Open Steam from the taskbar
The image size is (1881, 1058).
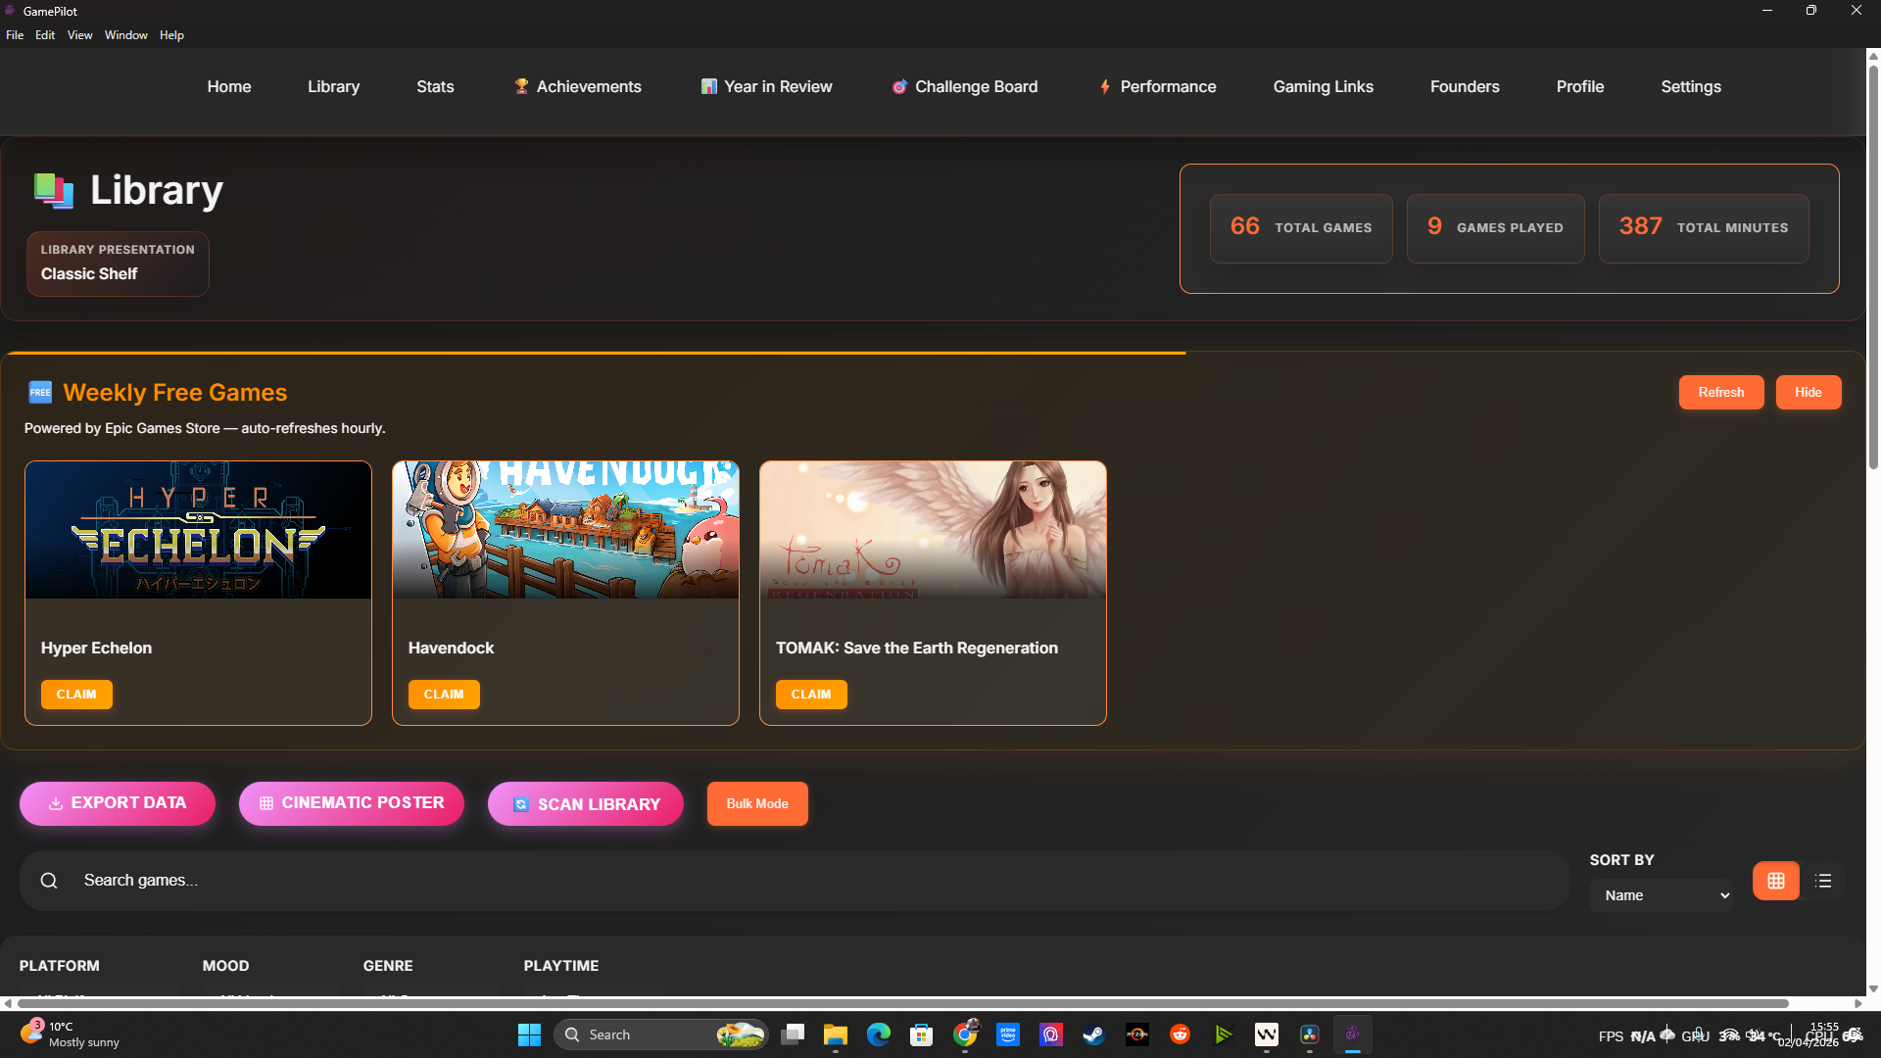click(x=1093, y=1034)
